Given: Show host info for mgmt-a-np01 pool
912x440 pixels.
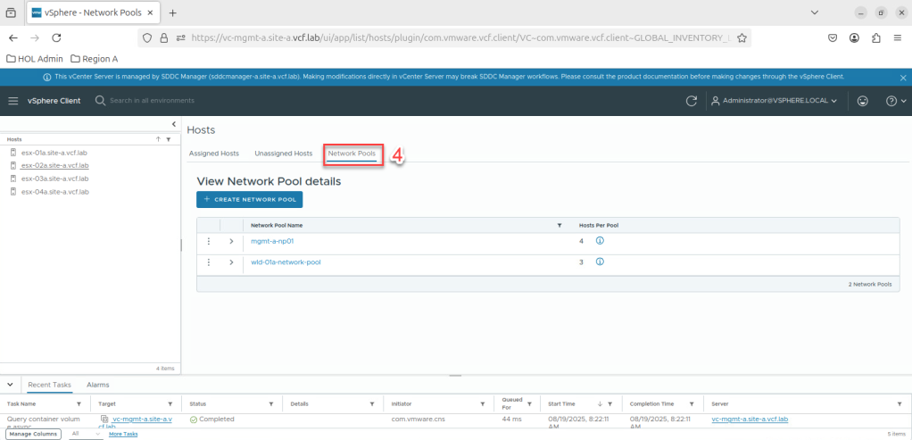Looking at the screenshot, I should click(600, 240).
